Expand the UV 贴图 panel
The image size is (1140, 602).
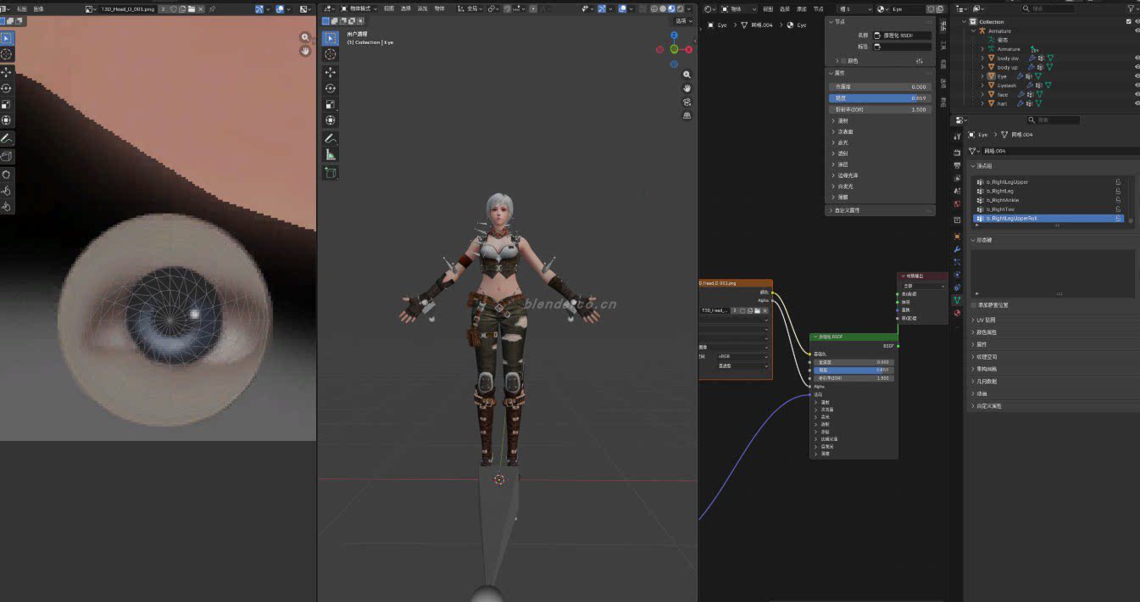985,320
